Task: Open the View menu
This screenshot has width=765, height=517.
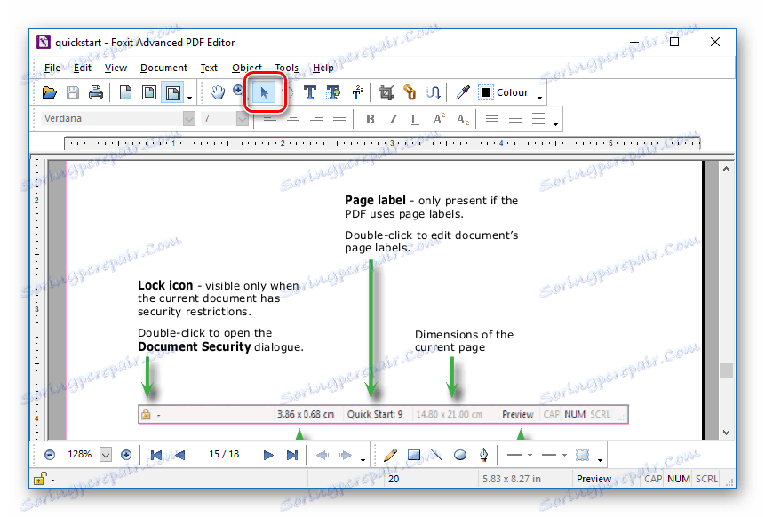Action: tap(116, 68)
